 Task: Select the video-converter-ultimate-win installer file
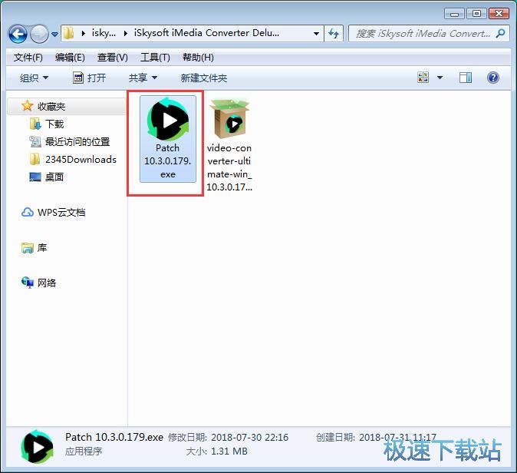pos(229,144)
